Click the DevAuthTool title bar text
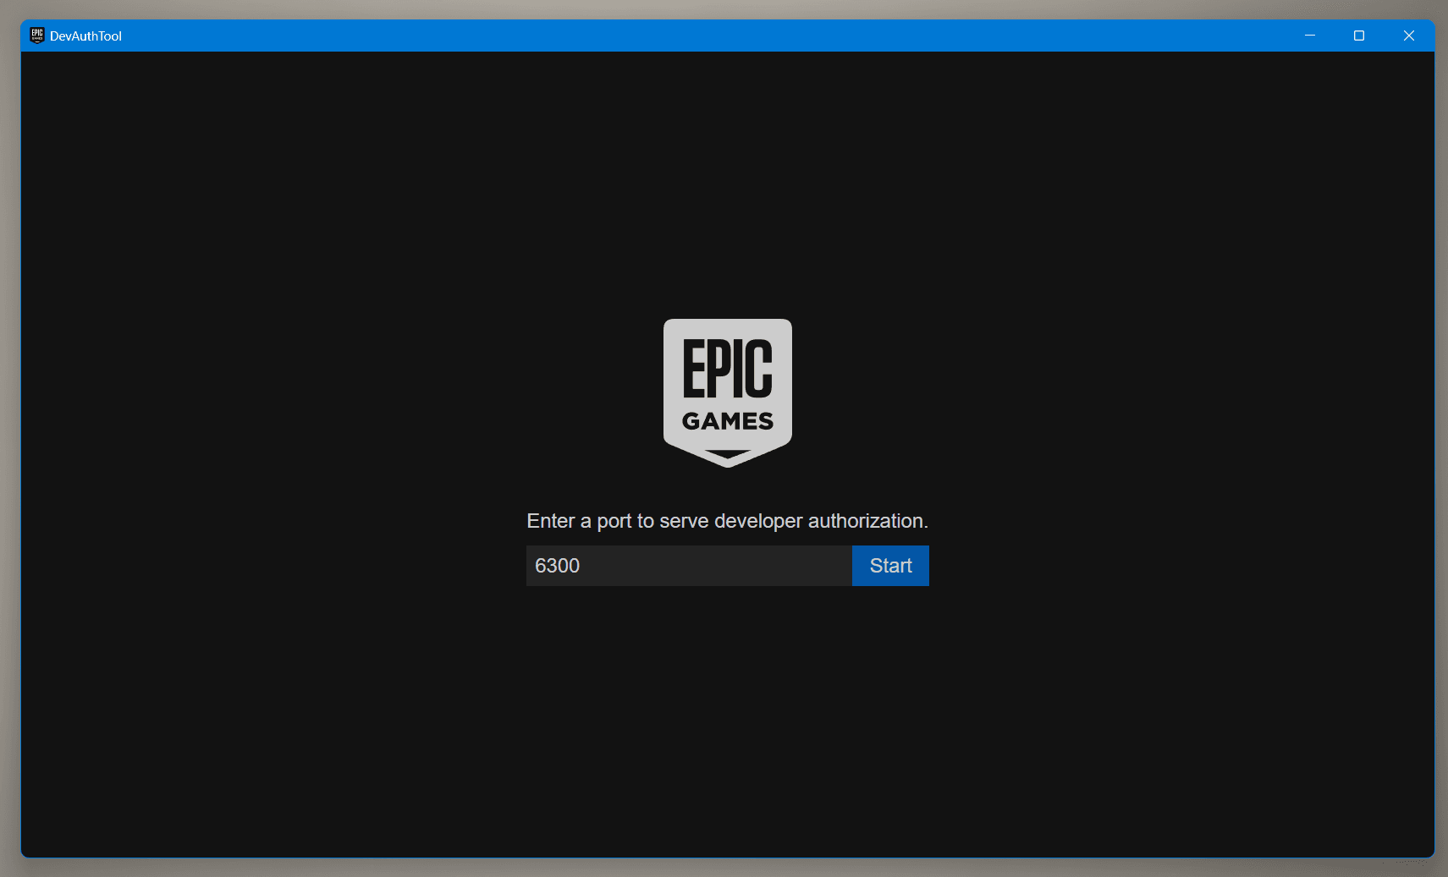This screenshot has height=877, width=1448. (86, 36)
